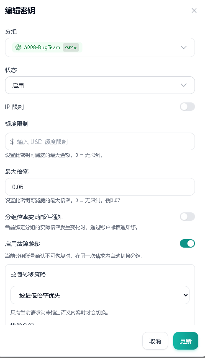Click the 更新 button

click(186, 341)
